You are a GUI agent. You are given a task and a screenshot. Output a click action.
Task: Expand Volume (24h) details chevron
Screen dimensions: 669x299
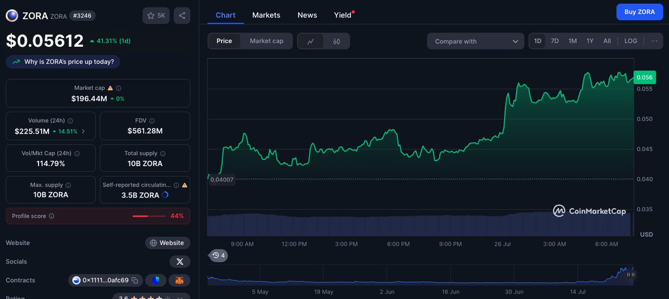click(x=83, y=131)
